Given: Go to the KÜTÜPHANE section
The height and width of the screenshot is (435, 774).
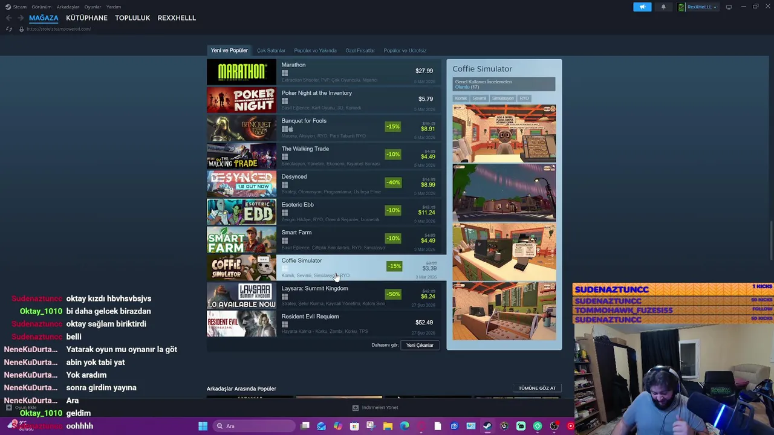Looking at the screenshot, I should (x=86, y=18).
